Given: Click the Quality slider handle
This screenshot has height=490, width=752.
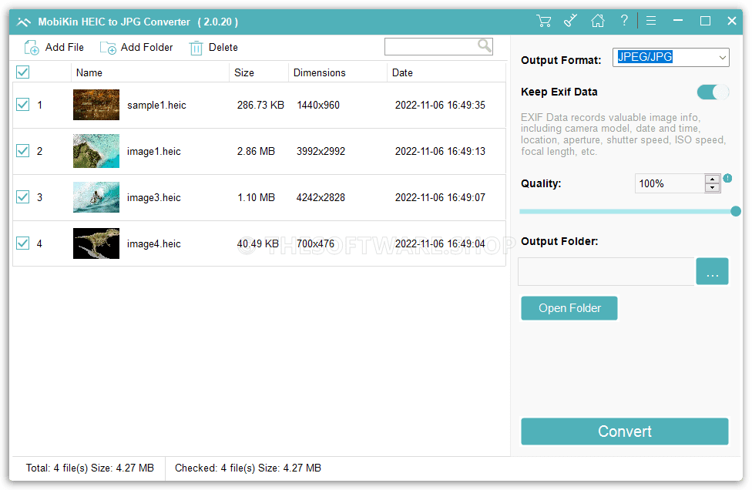Looking at the screenshot, I should tap(736, 211).
